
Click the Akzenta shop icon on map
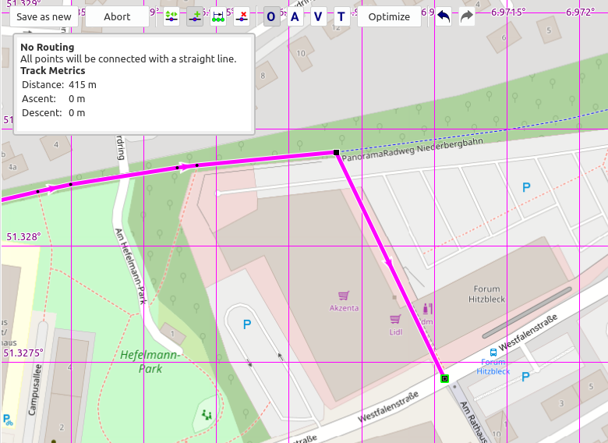[343, 296]
